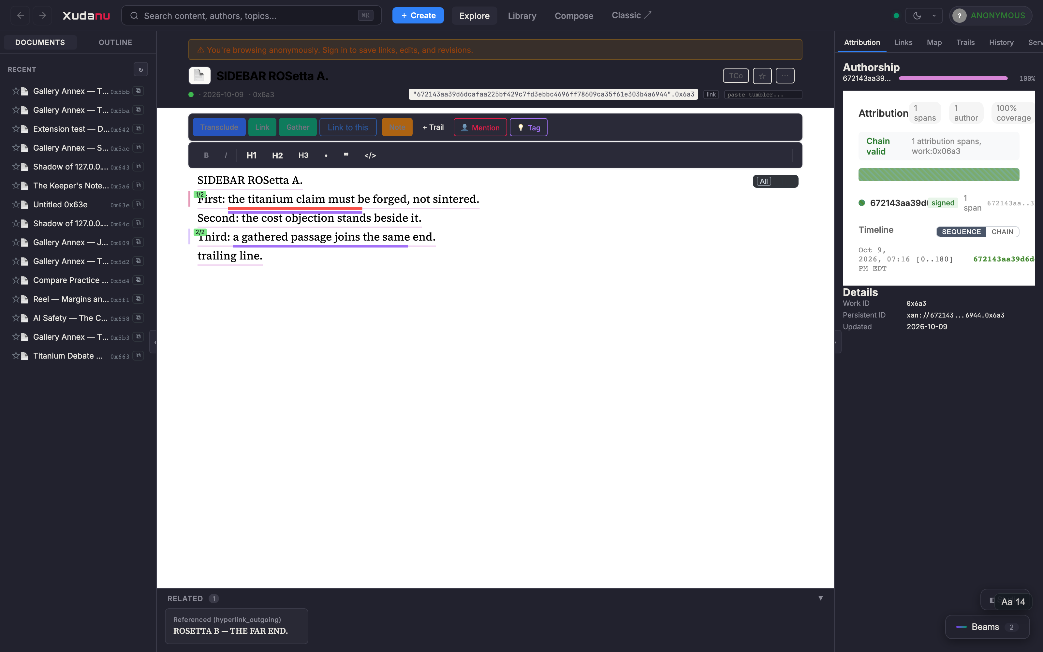This screenshot has height=652, width=1043.
Task: Go forward with the right arrow button
Action: [x=42, y=16]
